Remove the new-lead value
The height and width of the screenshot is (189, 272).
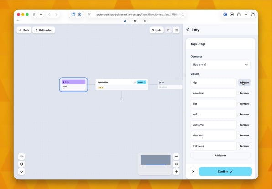[x=244, y=93]
